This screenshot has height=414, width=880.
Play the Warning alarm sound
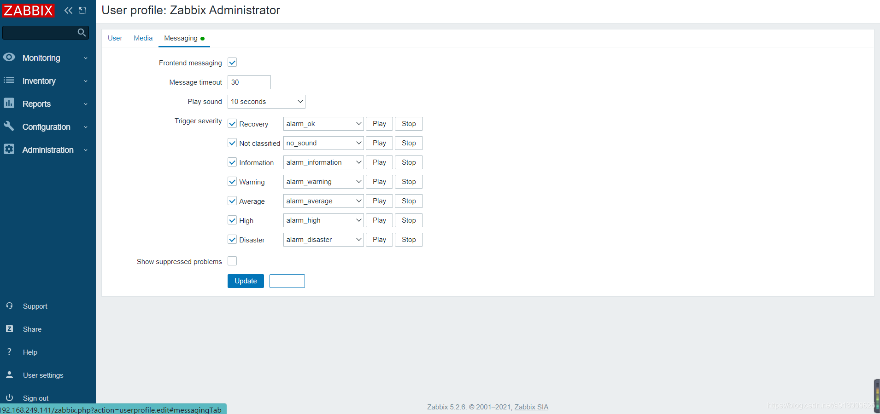tap(379, 182)
